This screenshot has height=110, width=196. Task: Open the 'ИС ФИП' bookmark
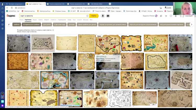pos(72,11)
